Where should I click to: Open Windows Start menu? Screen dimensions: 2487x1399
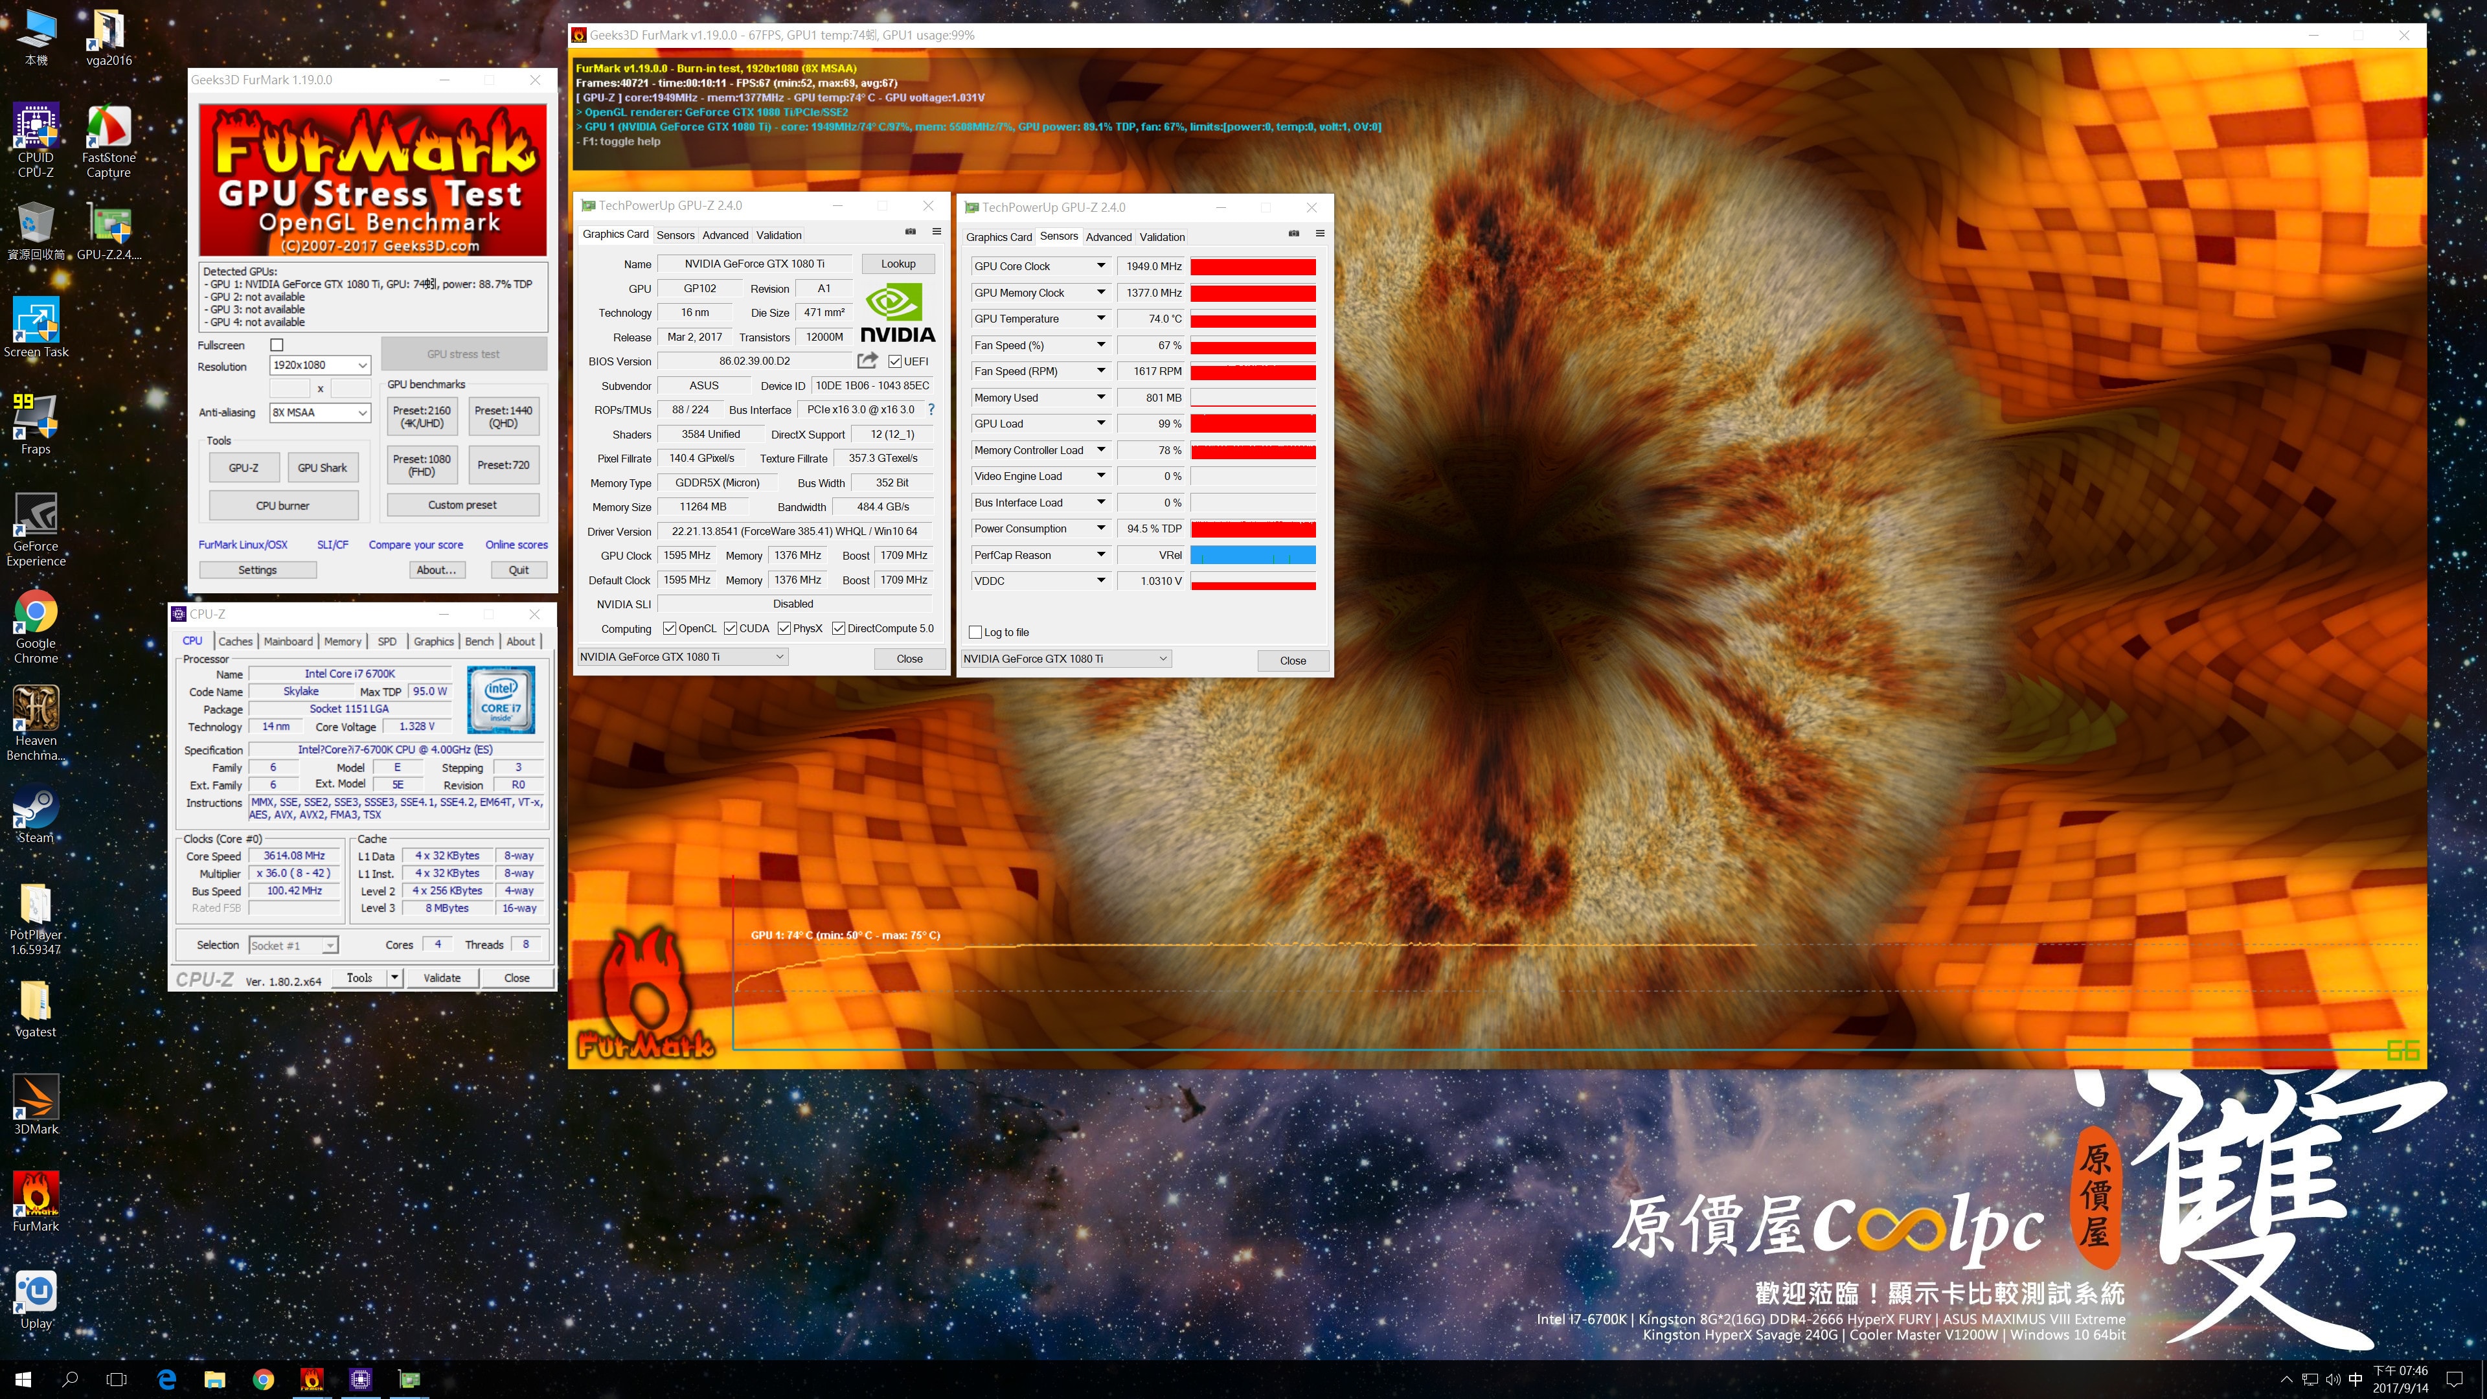[23, 1380]
